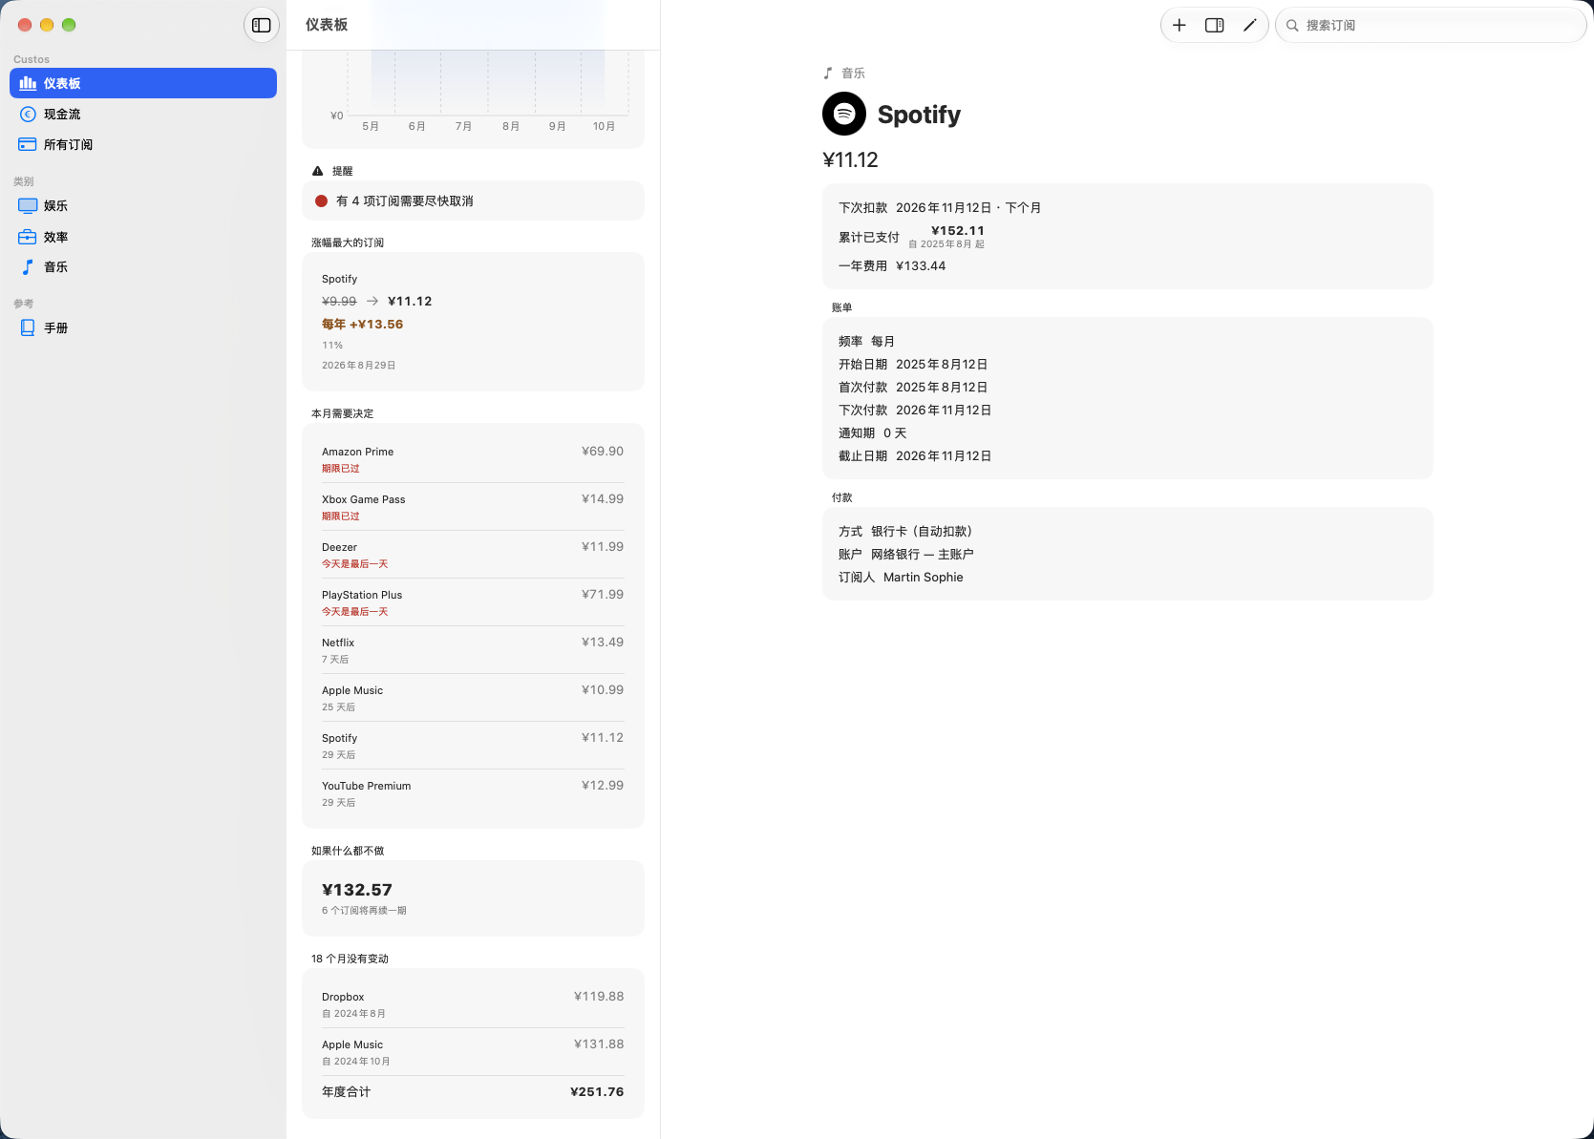Select the 娱乐 category
1594x1139 pixels.
click(143, 205)
